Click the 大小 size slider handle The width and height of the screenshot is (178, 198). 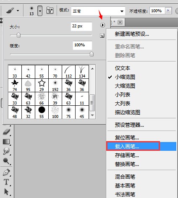18,35
